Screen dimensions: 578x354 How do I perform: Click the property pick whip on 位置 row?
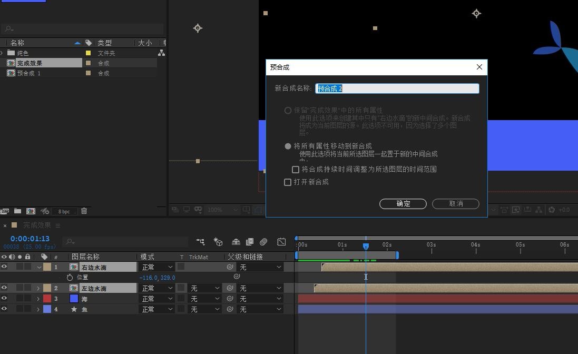(237, 276)
